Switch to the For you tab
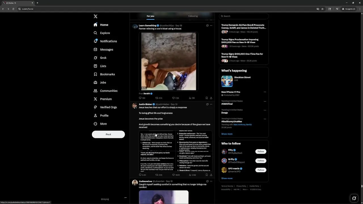 click(150, 16)
